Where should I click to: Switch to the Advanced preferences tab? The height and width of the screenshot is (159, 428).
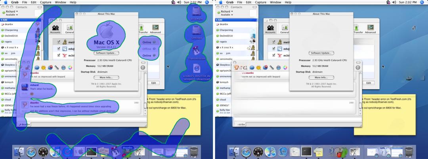click(x=155, y=29)
